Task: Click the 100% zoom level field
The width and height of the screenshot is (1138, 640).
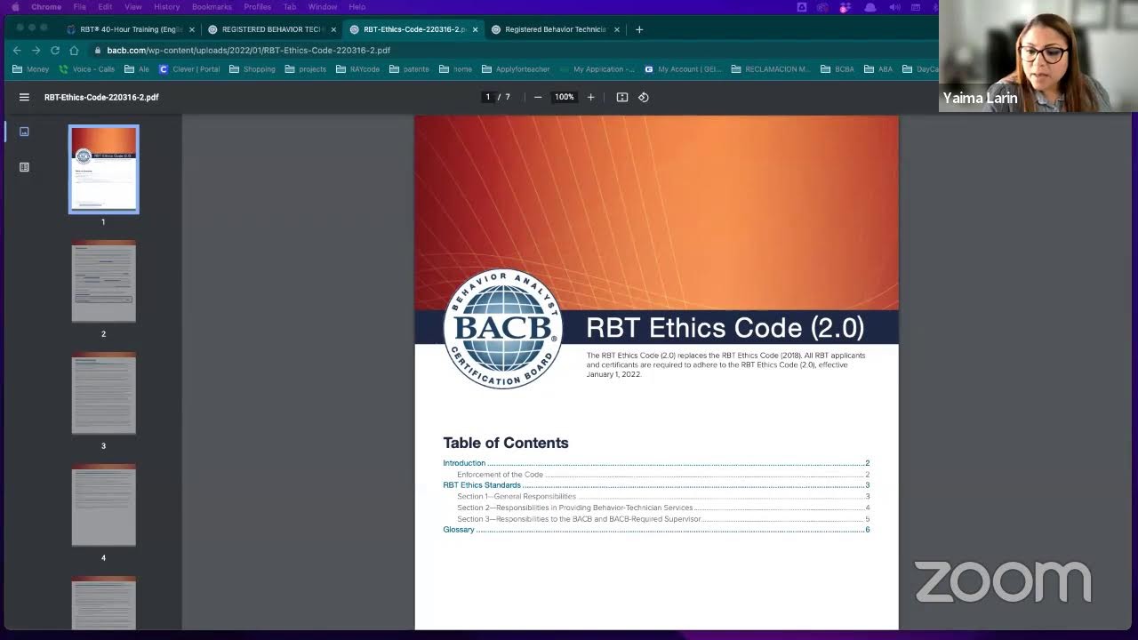Action: point(565,97)
